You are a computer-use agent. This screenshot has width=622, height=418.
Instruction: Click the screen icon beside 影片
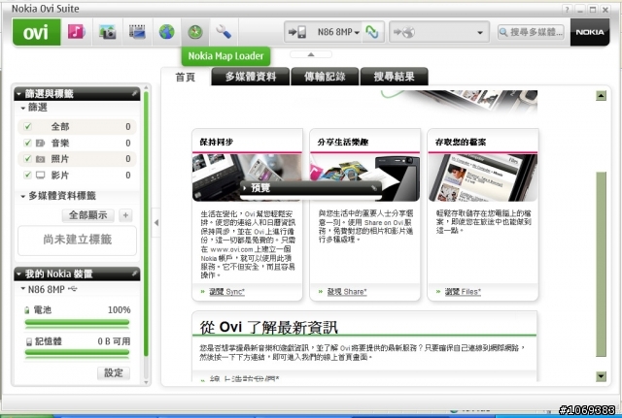click(40, 175)
